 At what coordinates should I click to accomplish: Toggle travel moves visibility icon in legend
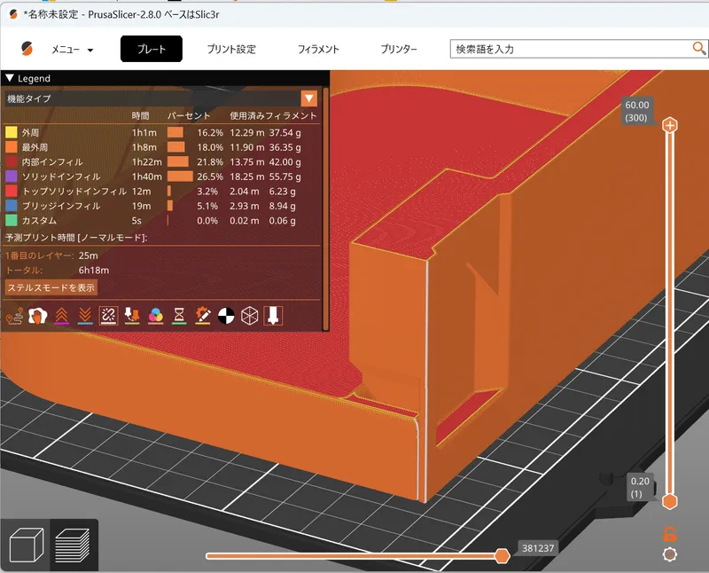point(14,315)
